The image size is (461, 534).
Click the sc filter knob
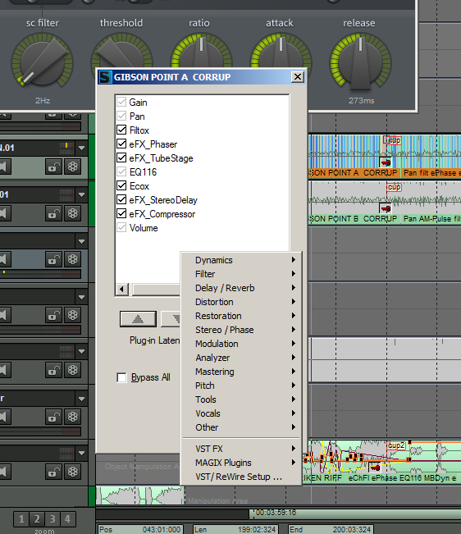coord(42,62)
